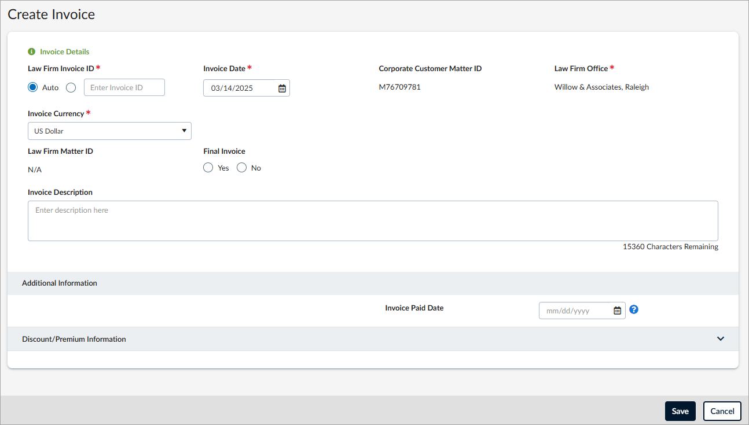Mark Final Invoice as No

point(241,167)
